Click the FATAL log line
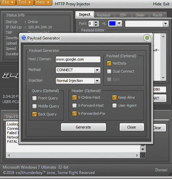This screenshot has height=179, width=172. (12, 142)
